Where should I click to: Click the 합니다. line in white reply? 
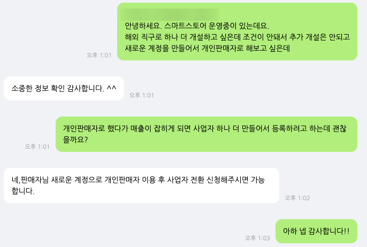click(x=23, y=191)
